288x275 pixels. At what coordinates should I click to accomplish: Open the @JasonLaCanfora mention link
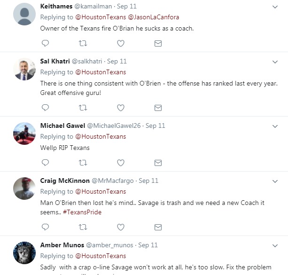tap(153, 17)
